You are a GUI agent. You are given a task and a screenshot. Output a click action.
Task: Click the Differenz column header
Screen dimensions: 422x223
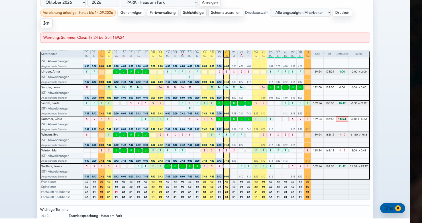pos(342,54)
